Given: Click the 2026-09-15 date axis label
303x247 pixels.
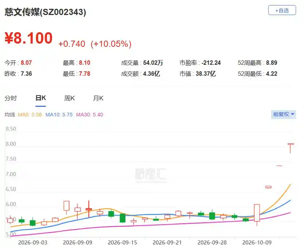Looking at the screenshot, I should pos(122,243).
